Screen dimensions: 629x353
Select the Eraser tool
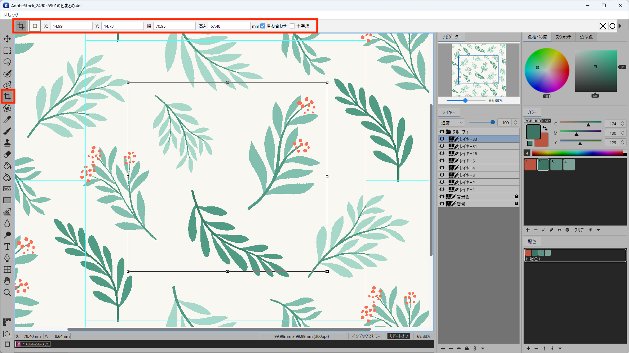coord(7,154)
